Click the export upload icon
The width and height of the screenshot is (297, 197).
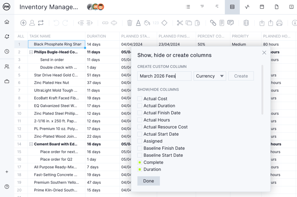click(x=271, y=23)
